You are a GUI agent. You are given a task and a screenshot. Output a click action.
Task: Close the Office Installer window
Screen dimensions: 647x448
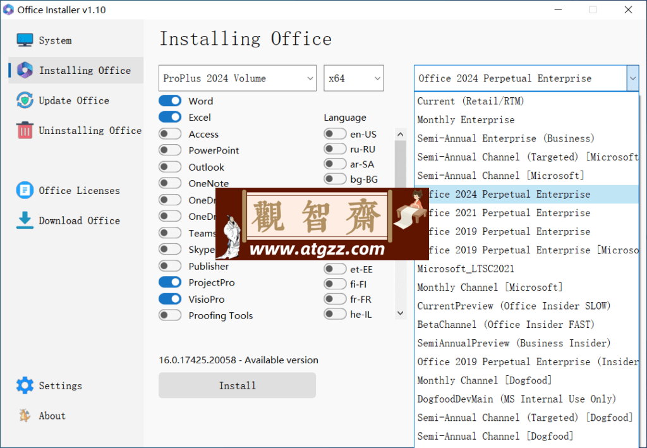[628, 9]
